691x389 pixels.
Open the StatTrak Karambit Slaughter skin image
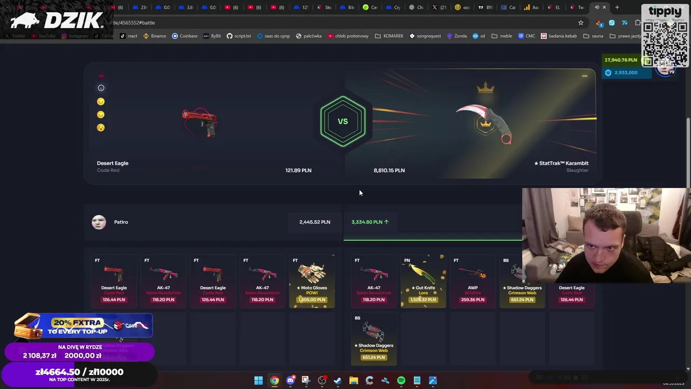[484, 124]
